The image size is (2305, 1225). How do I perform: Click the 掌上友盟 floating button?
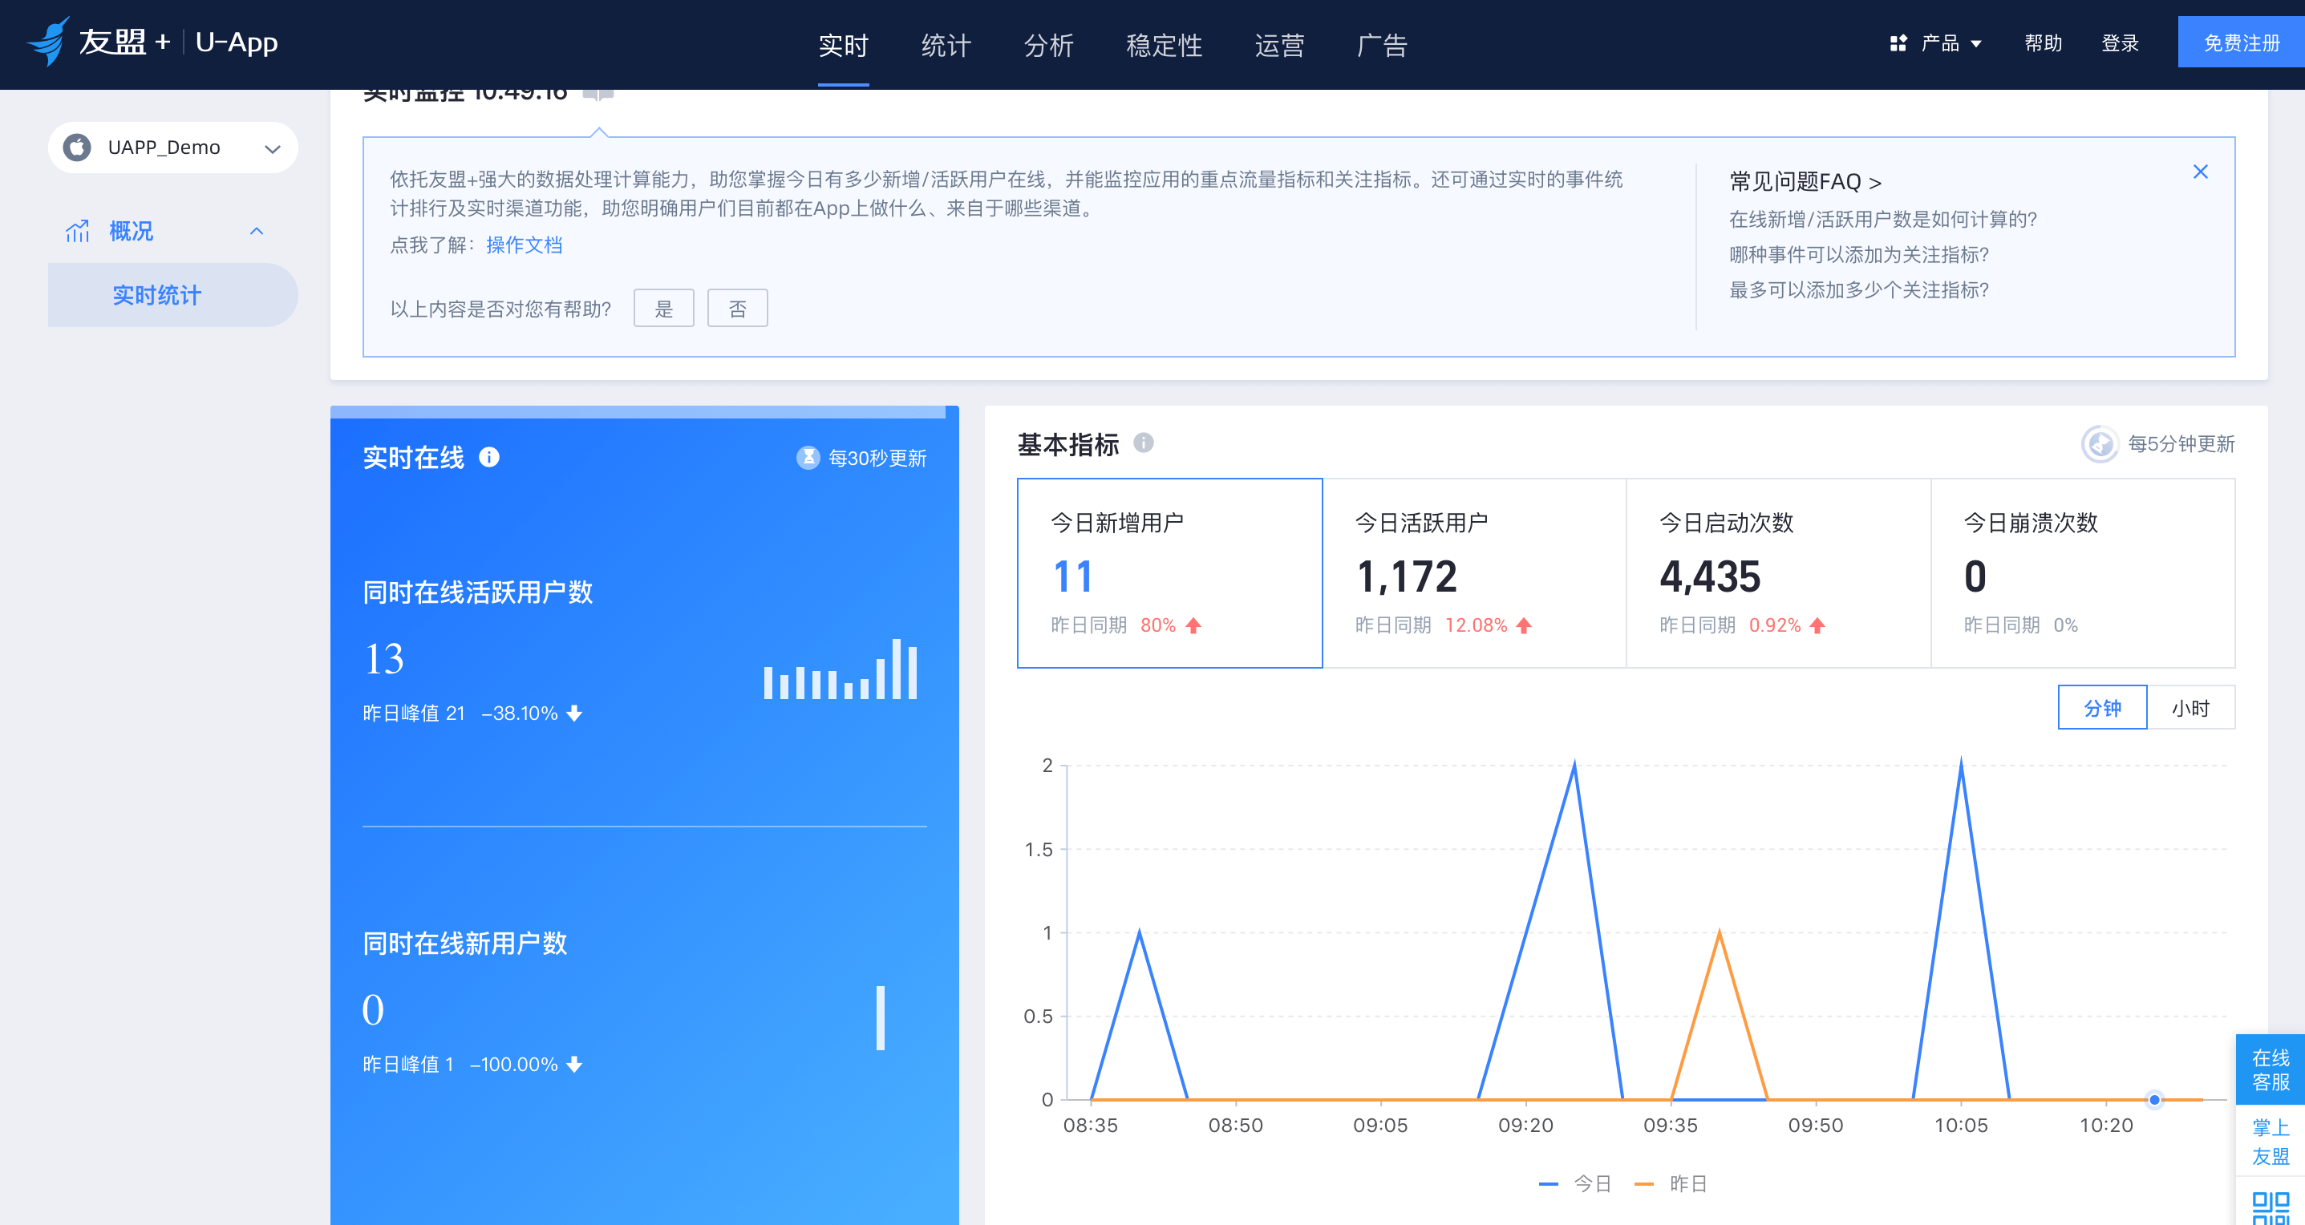[x=2270, y=1142]
